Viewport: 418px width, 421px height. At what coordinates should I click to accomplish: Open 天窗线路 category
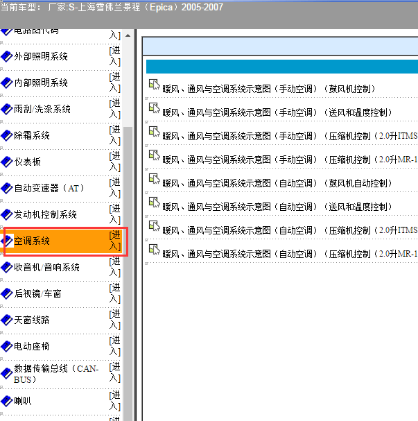click(32, 320)
